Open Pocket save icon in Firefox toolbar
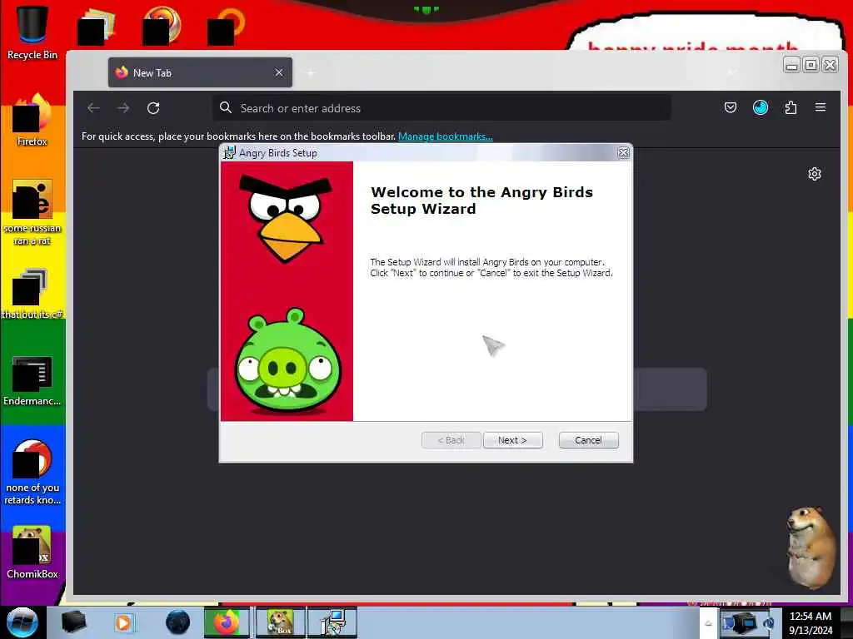 (x=730, y=107)
